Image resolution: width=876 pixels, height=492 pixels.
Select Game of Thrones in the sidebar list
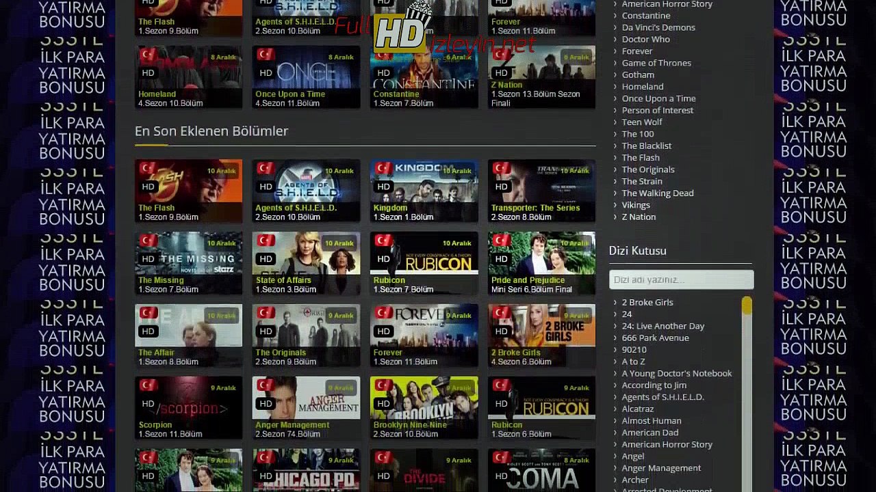point(656,63)
